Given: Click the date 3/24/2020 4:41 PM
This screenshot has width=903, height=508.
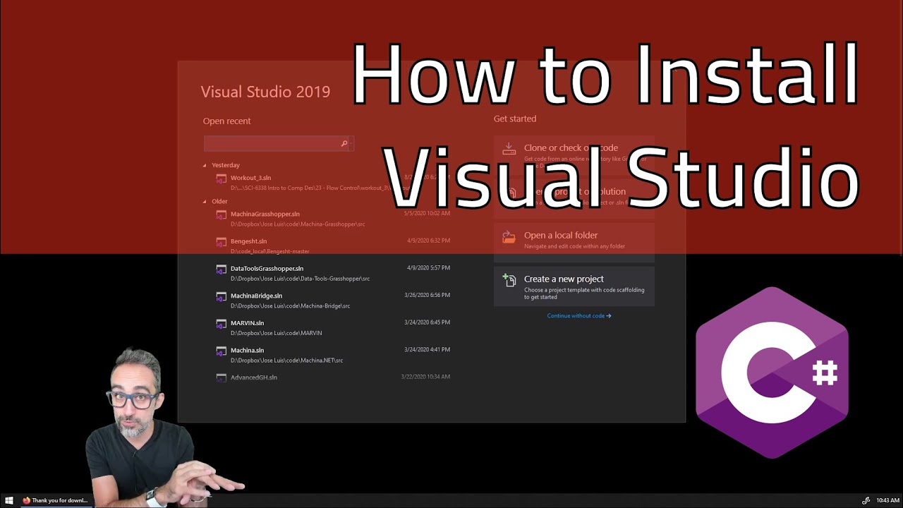Looking at the screenshot, I should [427, 349].
